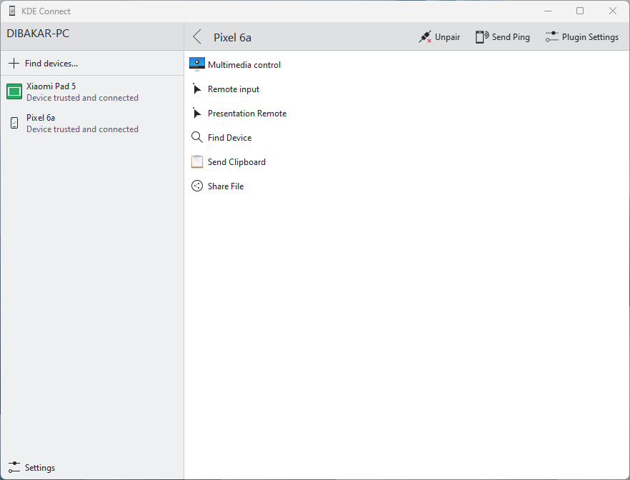The height and width of the screenshot is (480, 630).
Task: Open Plugin Settings label
Action: click(590, 37)
